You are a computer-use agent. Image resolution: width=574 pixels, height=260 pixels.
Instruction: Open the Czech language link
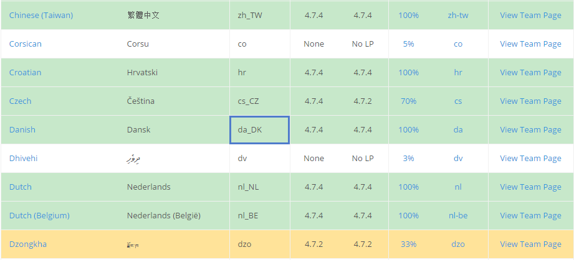20,101
